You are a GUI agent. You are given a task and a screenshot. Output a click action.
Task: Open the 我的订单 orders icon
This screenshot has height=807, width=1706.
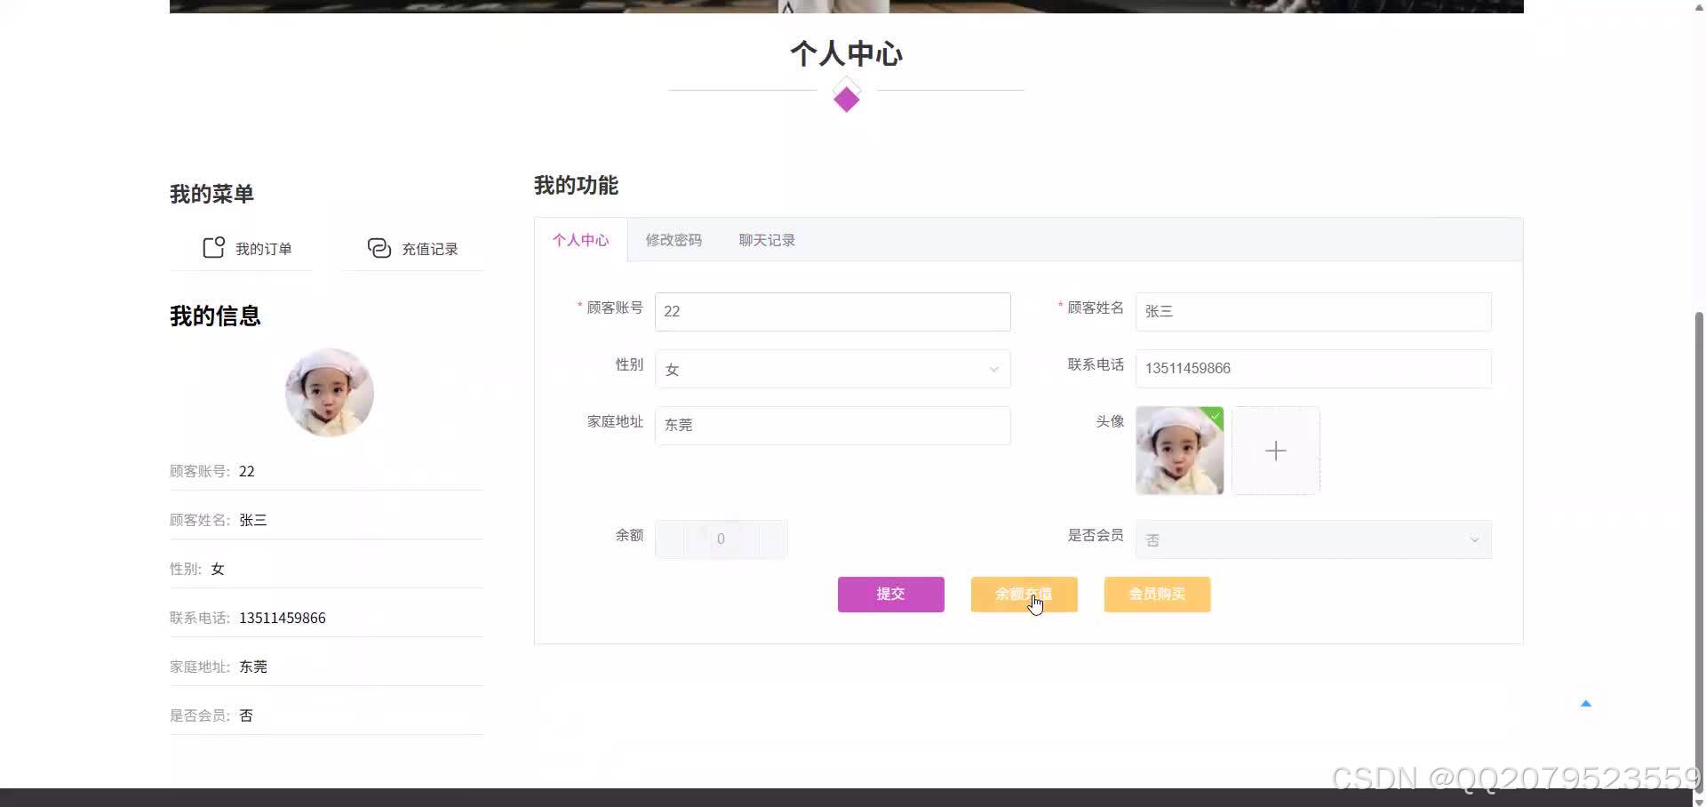click(213, 247)
